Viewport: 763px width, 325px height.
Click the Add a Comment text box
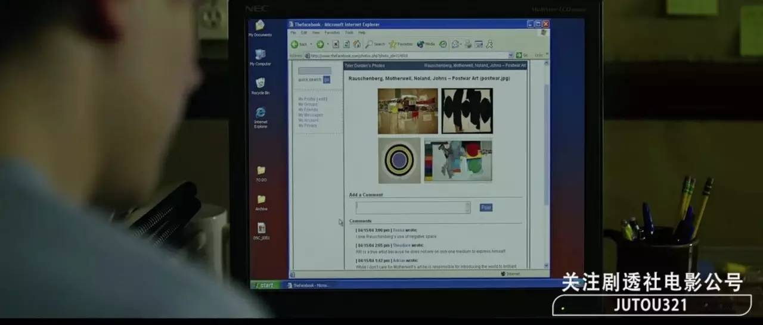pyautogui.click(x=413, y=207)
